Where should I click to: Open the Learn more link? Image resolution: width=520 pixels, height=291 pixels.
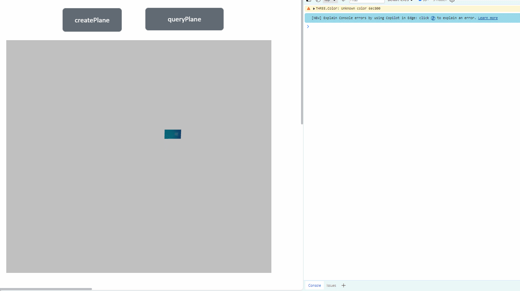click(x=488, y=18)
